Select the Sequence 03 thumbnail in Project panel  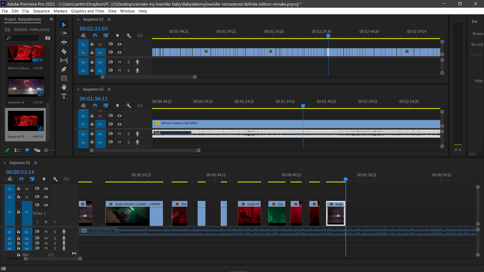(26, 121)
